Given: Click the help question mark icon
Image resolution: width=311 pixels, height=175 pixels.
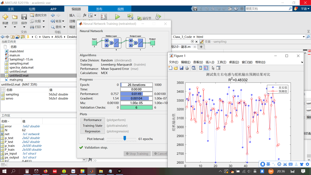Looking at the screenshot, I should [x=236, y=9].
